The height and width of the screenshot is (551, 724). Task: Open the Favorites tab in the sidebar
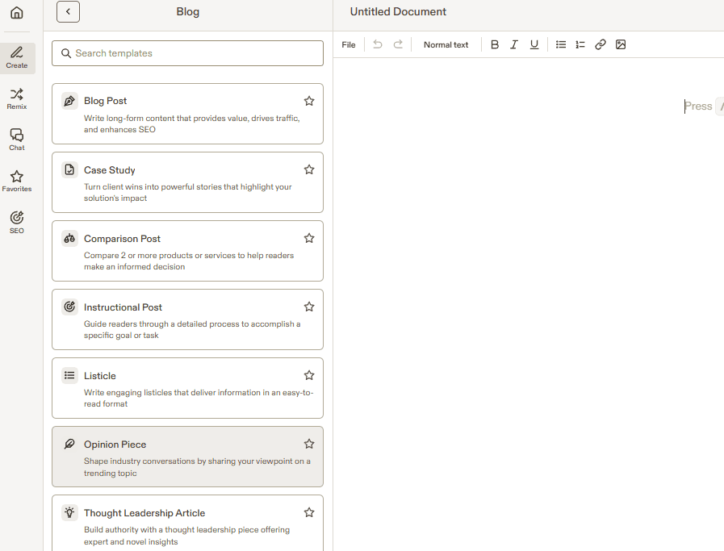click(17, 181)
